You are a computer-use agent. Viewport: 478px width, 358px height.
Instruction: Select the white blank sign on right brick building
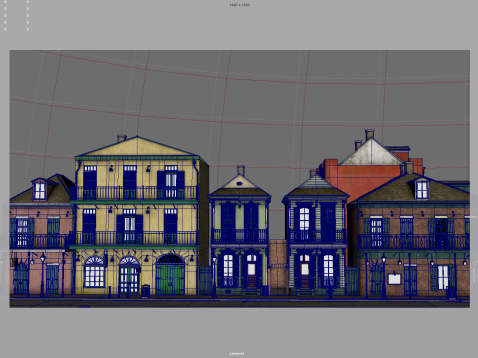pyautogui.click(x=394, y=279)
